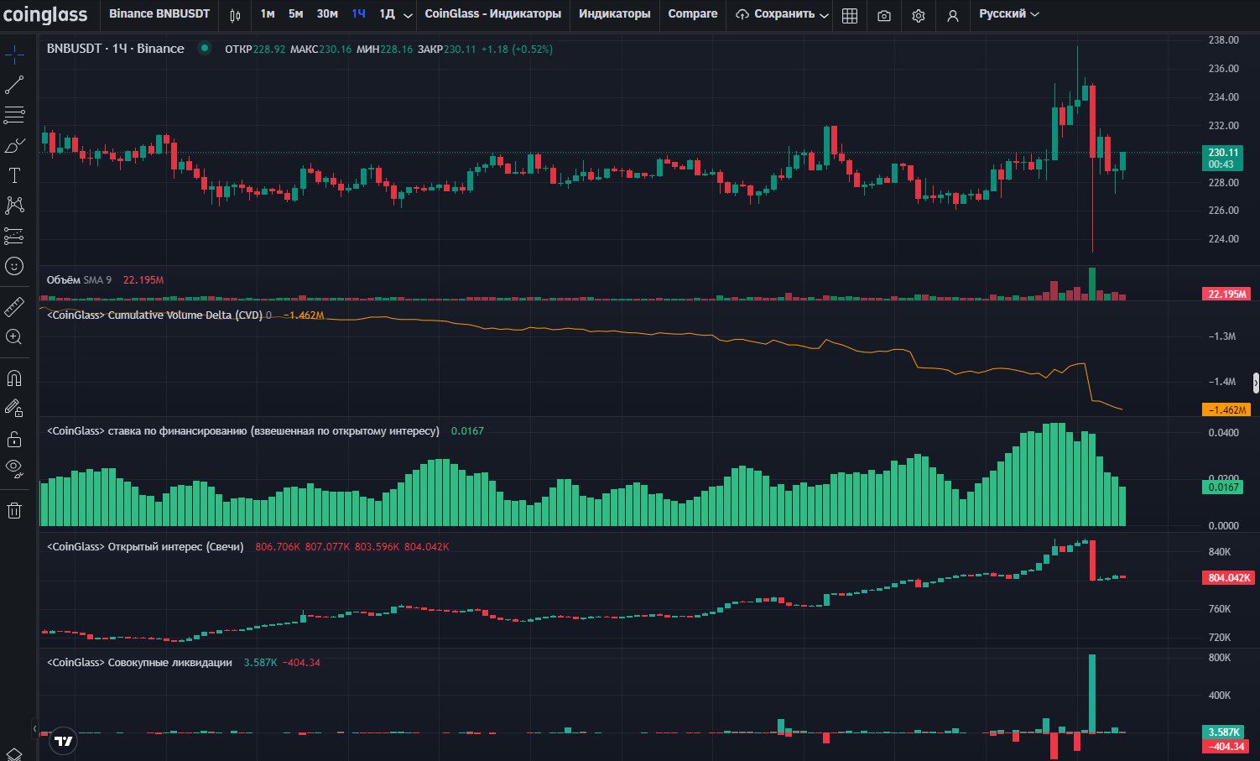Expand the left drawing toolbar arrow

point(34,728)
